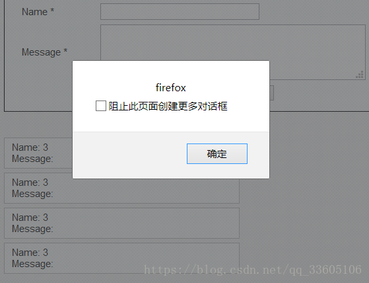Click the 阻止此页面创建更多对话框 label text
Image resolution: width=369 pixels, height=283 pixels.
pyautogui.click(x=168, y=106)
